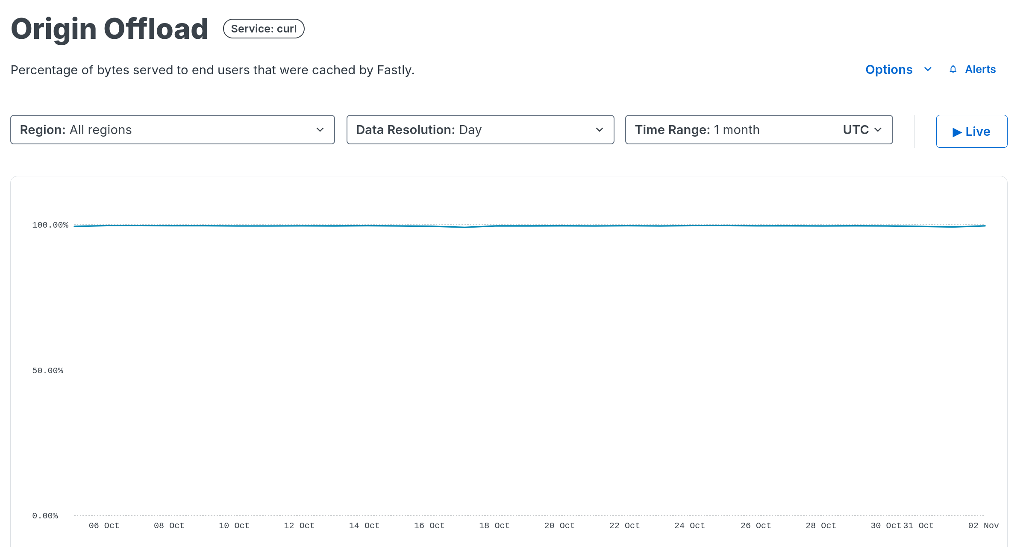Open the Region All regions dropdown
The image size is (1026, 547).
(172, 130)
